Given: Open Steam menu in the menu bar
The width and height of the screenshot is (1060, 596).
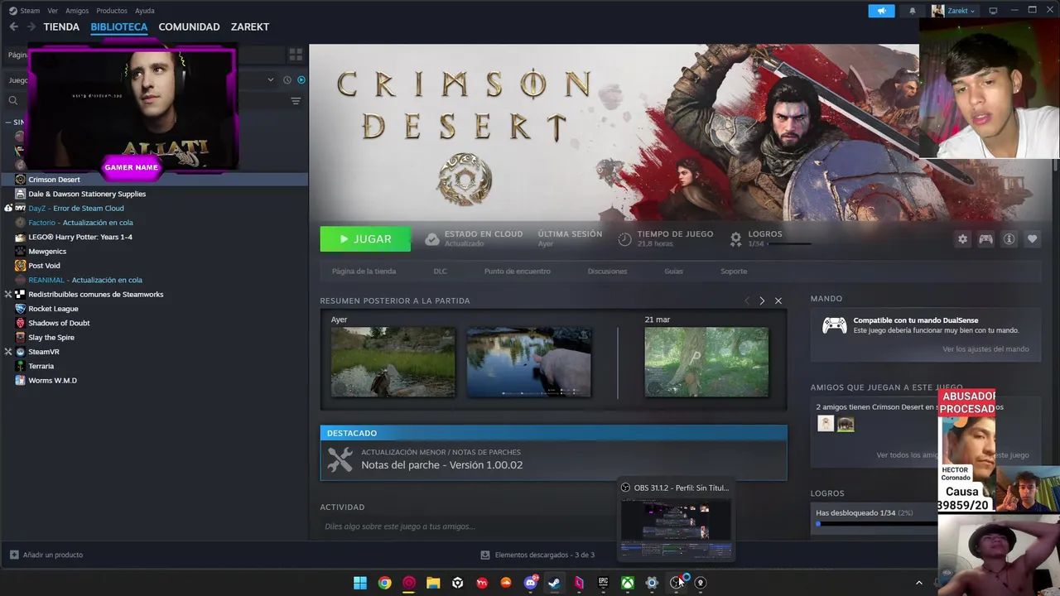Looking at the screenshot, I should pyautogui.click(x=30, y=11).
